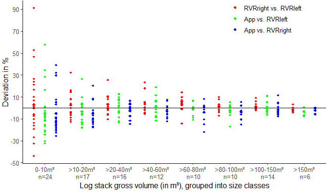Viewport: 328px width, 193px height.
Task: Click the 50 tick label on y-axis
Action: [x=15, y=54]
